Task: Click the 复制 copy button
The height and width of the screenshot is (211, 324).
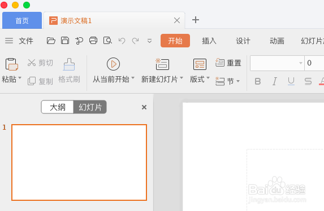Action: tap(40, 81)
